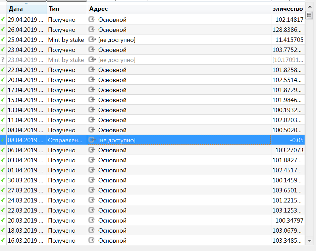Click unconfirmed question mark icon on 23.04.2019 Mint row
This screenshot has width=316, height=251.
[3, 60]
